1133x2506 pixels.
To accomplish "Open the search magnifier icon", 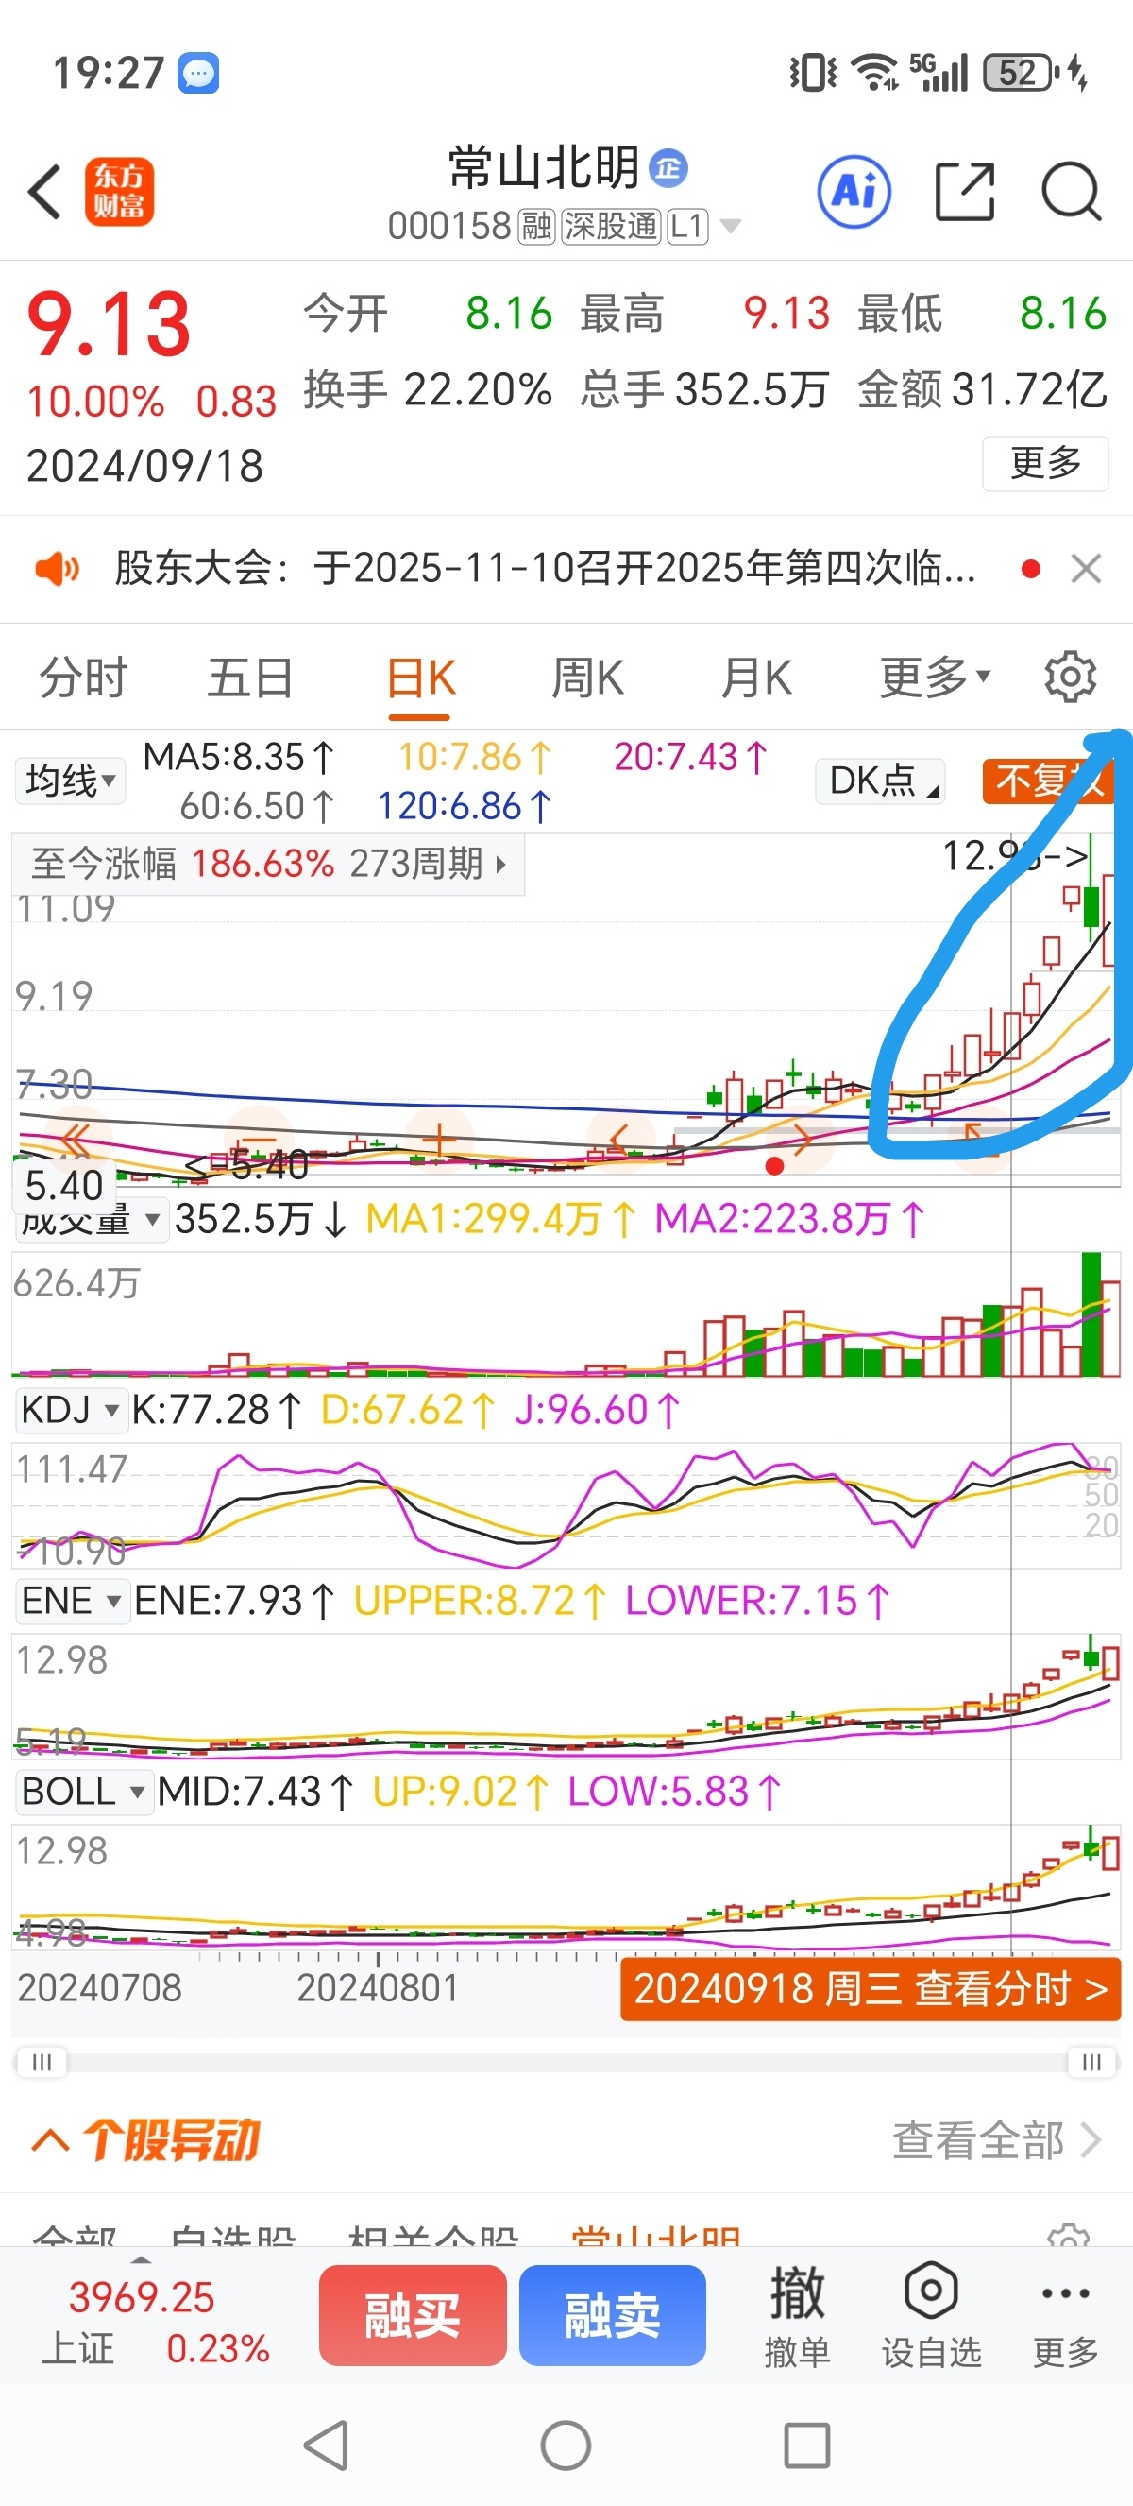I will point(1071,191).
